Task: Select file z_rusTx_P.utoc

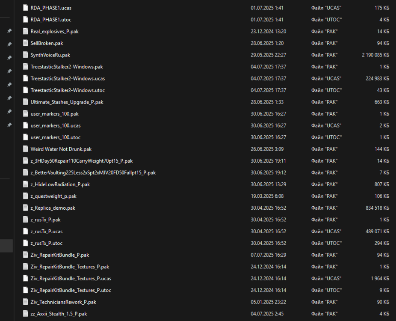Action: click(x=46, y=243)
